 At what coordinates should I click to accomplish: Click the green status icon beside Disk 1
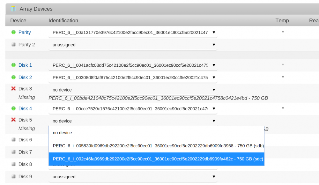pyautogui.click(x=13, y=65)
